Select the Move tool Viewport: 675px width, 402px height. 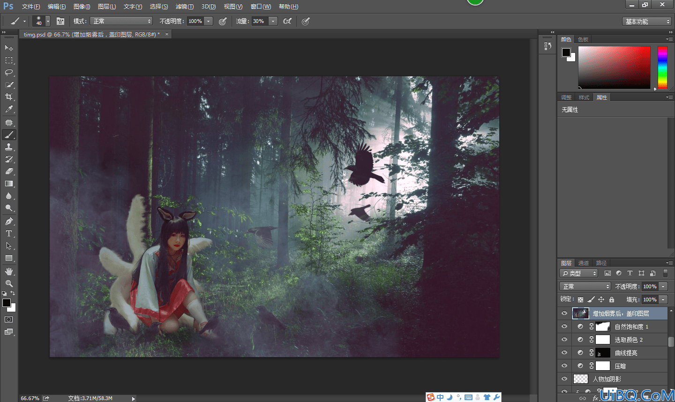pyautogui.click(x=9, y=48)
